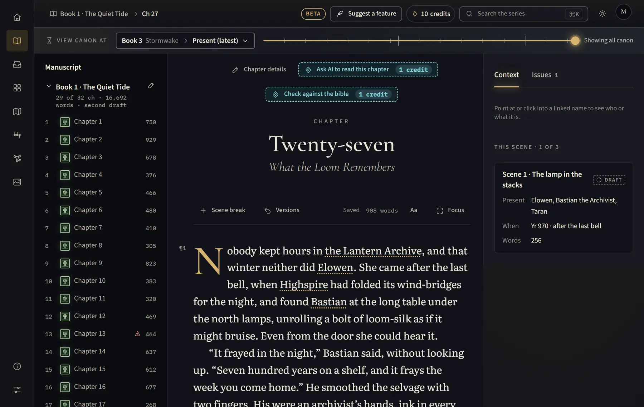
Task: Click the linked name Elowen in text
Action: 335,267
